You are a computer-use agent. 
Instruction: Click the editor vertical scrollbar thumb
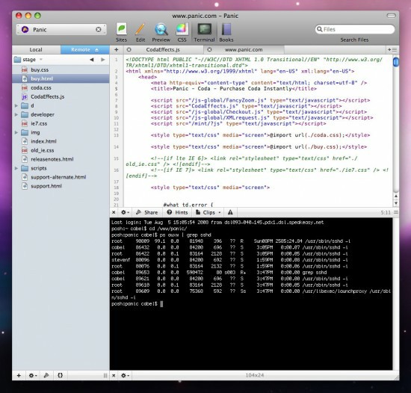tap(395, 62)
